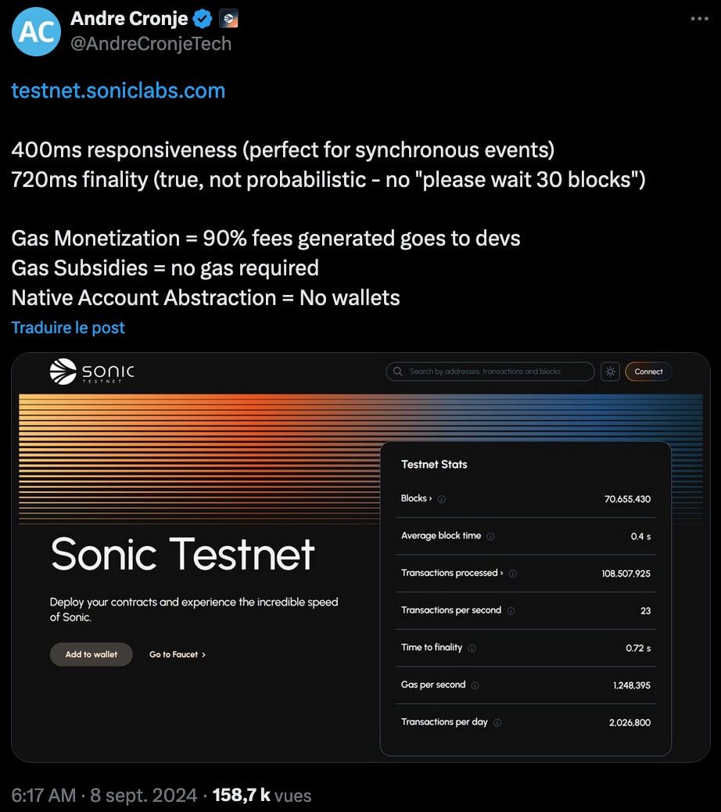721x812 pixels.
Task: Click Traduire le post link
Action: (68, 328)
